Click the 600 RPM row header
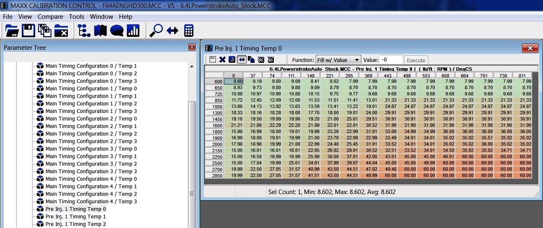543x228 pixels. click(x=214, y=81)
